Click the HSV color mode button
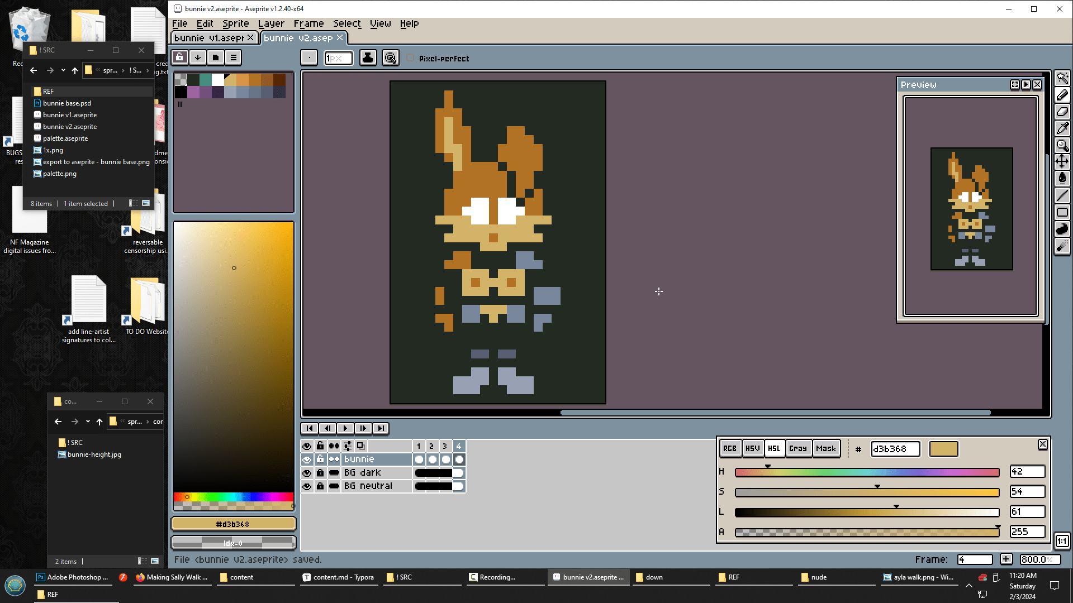The image size is (1073, 603). (752, 448)
